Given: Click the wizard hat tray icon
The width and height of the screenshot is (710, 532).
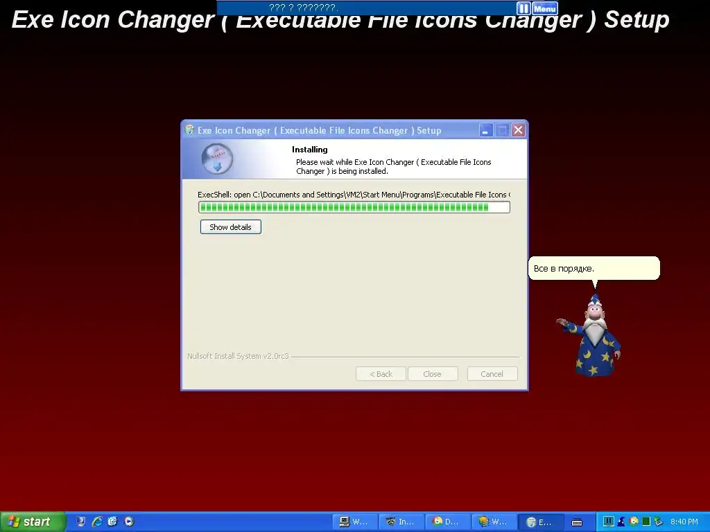Looking at the screenshot, I should pos(621,522).
